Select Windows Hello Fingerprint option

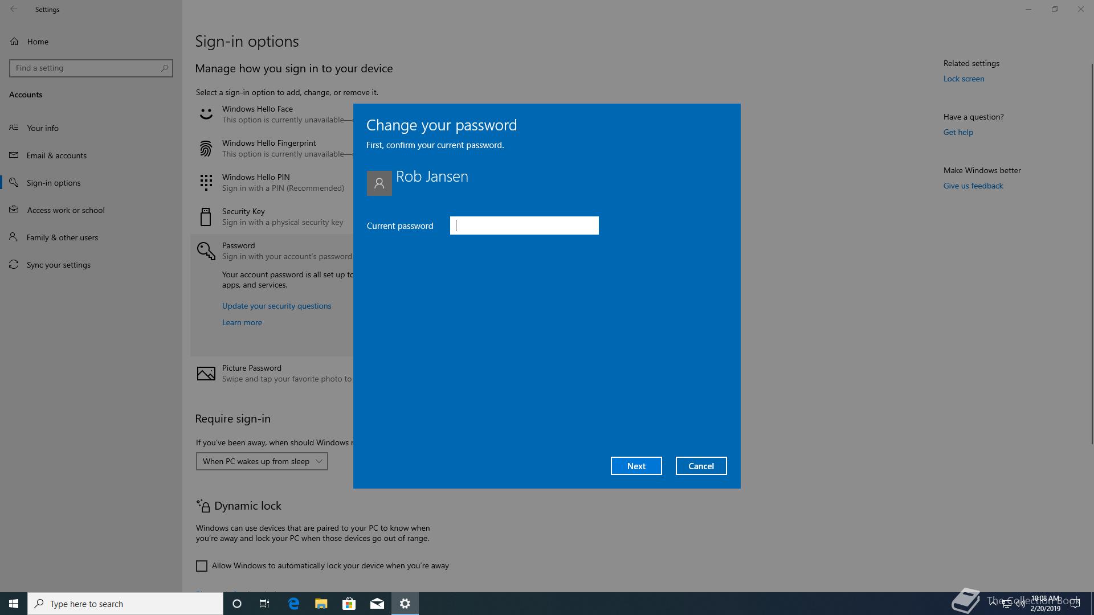[x=272, y=148]
